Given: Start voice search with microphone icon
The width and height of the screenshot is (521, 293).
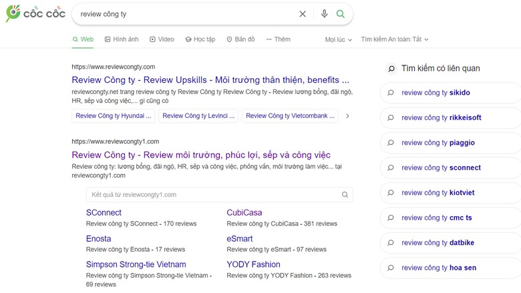Looking at the screenshot, I should pyautogui.click(x=324, y=14).
